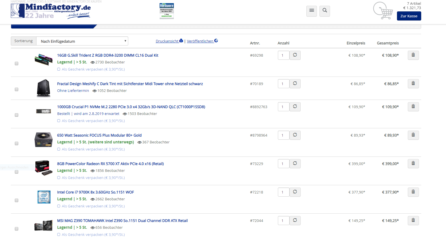
Task: Edit quantity field for Intel Core i7 9700K
Action: click(x=284, y=192)
